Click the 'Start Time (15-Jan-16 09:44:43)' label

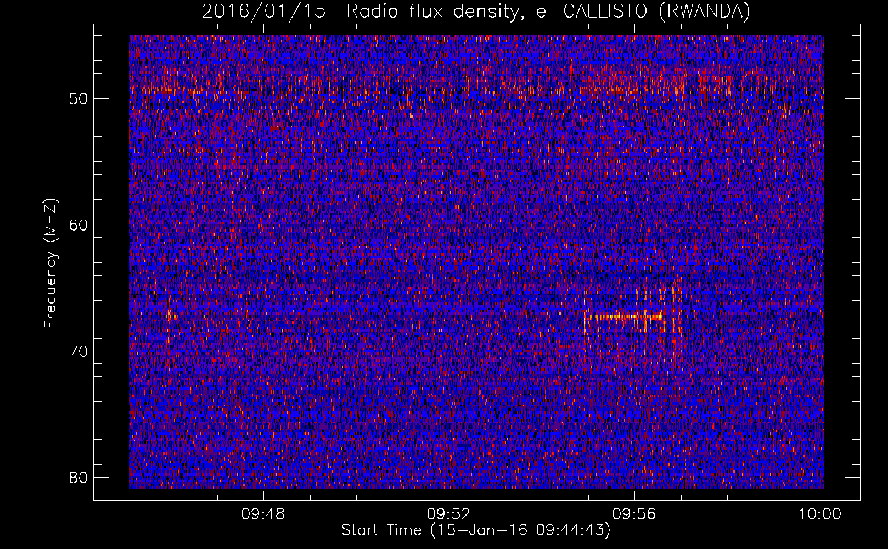(476, 530)
